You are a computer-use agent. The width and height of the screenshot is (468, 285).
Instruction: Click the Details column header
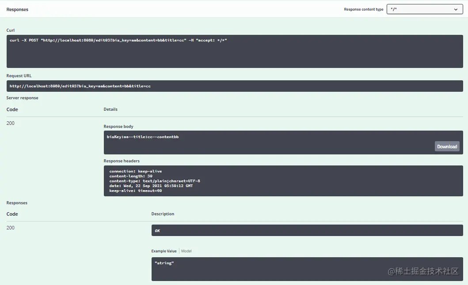pos(110,109)
